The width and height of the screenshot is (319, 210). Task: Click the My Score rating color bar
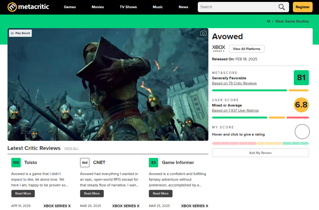tap(261, 143)
